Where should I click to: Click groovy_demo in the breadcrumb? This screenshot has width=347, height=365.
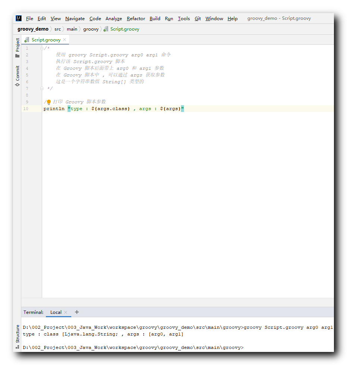(33, 29)
